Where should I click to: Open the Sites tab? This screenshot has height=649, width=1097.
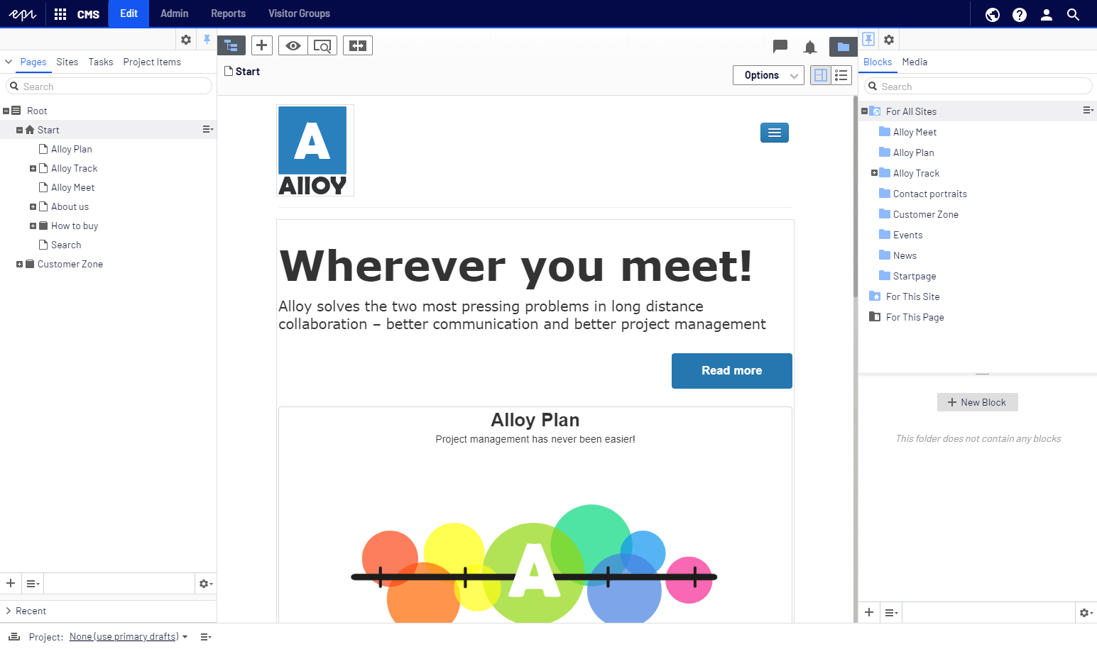coord(67,62)
